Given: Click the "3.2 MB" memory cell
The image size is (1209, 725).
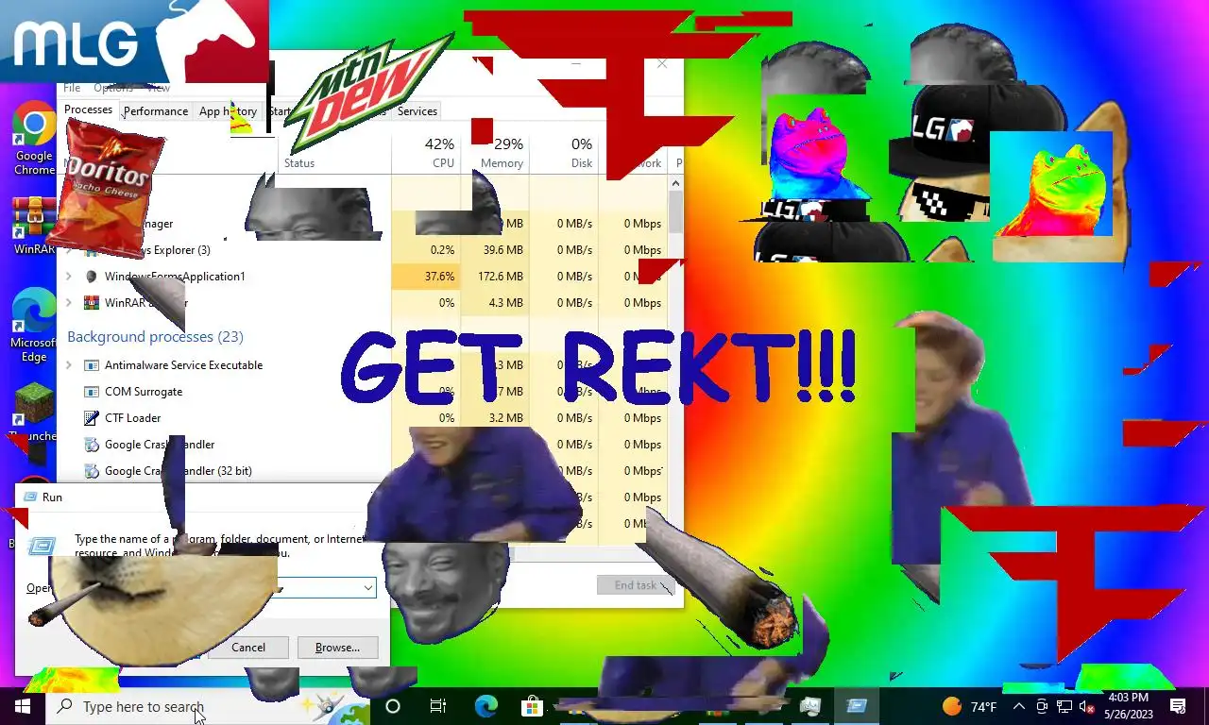Looking at the screenshot, I should coord(495,418).
